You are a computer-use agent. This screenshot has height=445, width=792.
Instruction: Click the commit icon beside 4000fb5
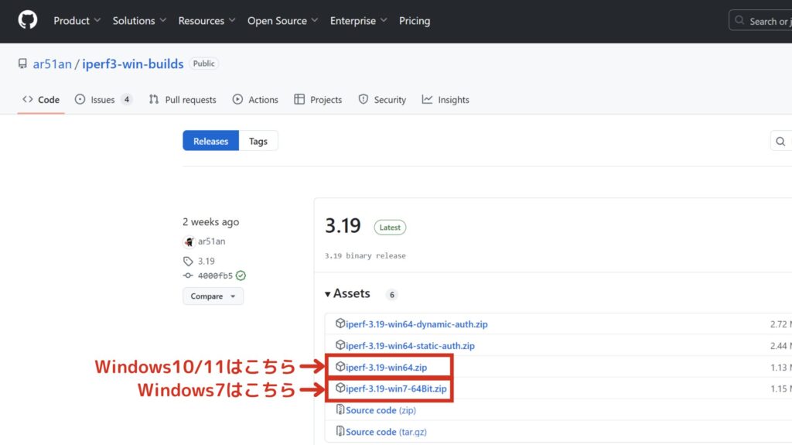(188, 276)
